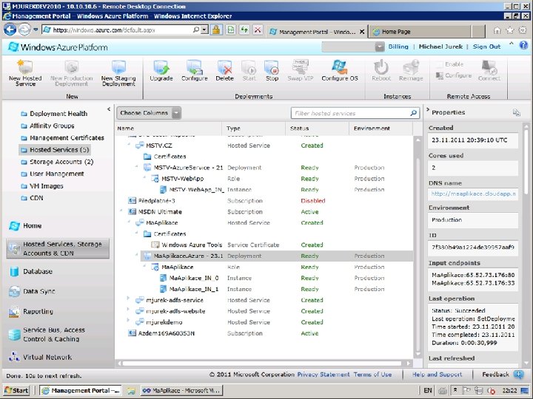Click the DNS name maaplikace link
This screenshot has width=533, height=399.
coord(473,194)
